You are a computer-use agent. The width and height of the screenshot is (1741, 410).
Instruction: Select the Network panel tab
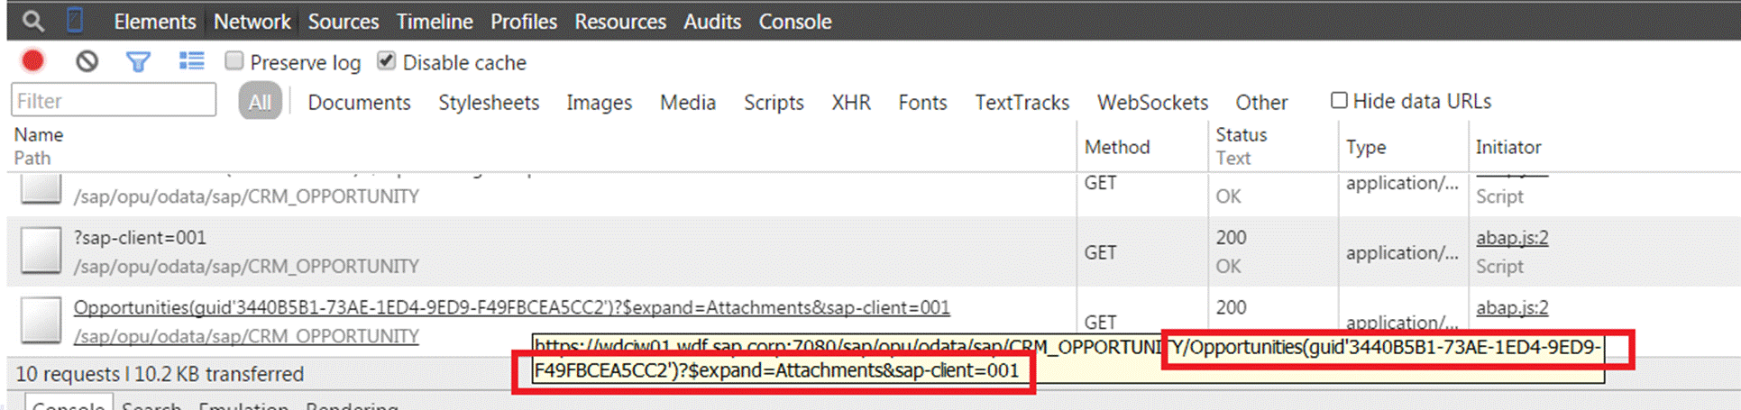252,21
